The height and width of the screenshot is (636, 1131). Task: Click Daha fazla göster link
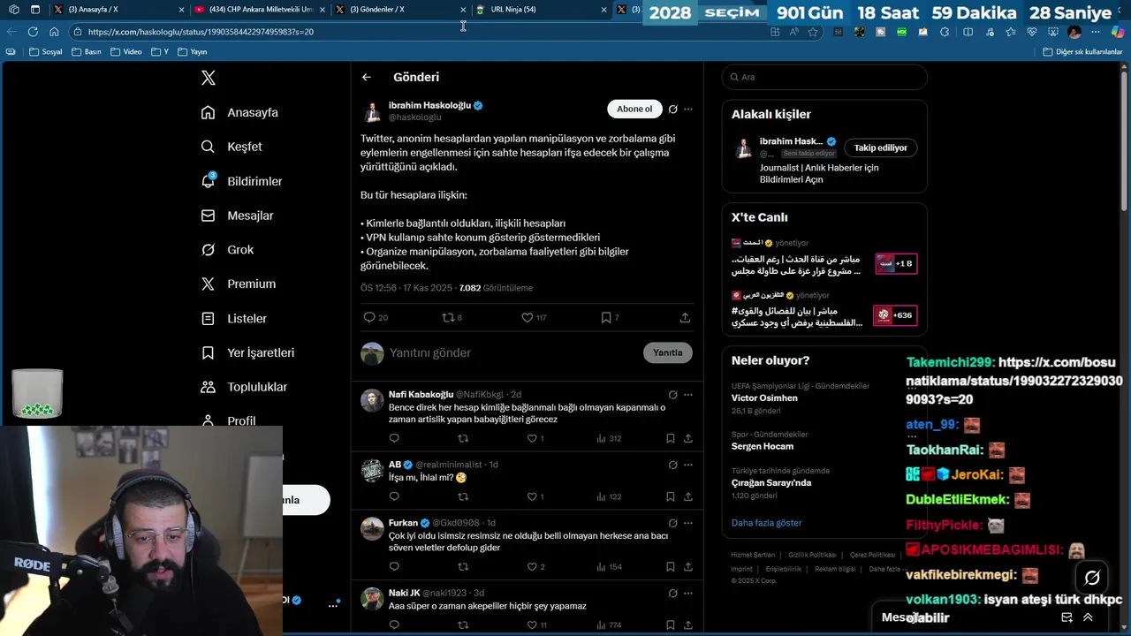pos(766,523)
